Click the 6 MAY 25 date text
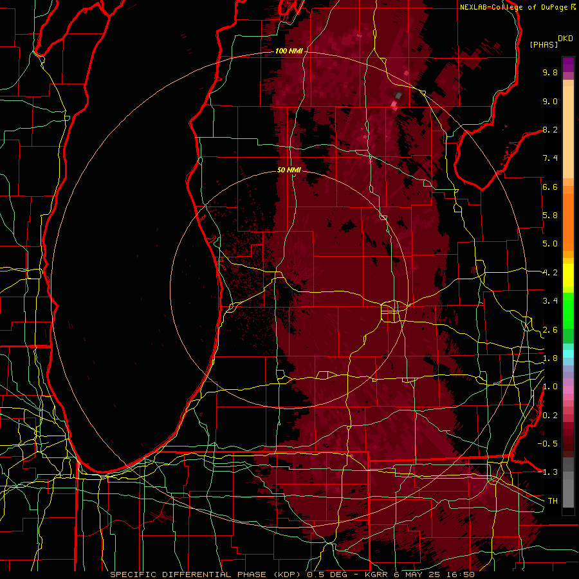This screenshot has height=579, width=579. tap(418, 574)
